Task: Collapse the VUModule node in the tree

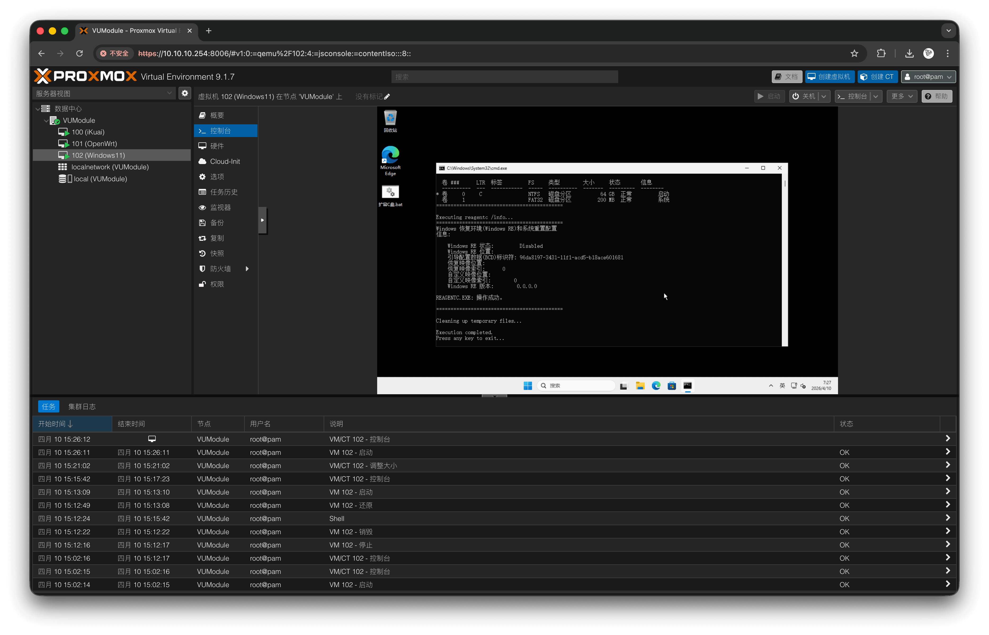Action: (x=46, y=120)
